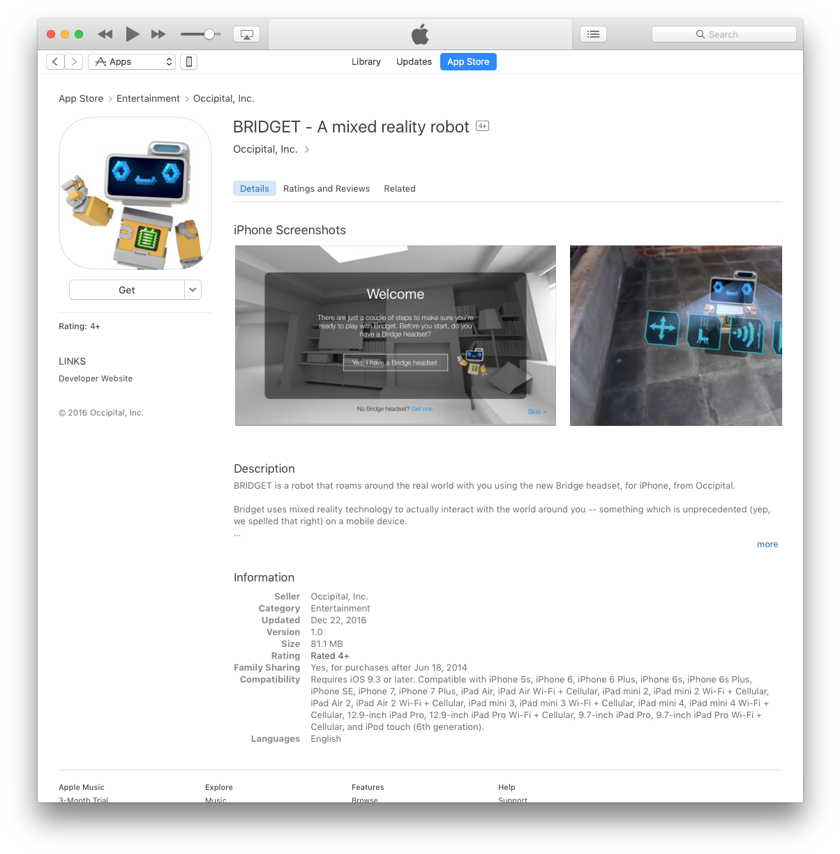Switch to the Updates tab
The width and height of the screenshot is (840, 854).
pos(414,62)
